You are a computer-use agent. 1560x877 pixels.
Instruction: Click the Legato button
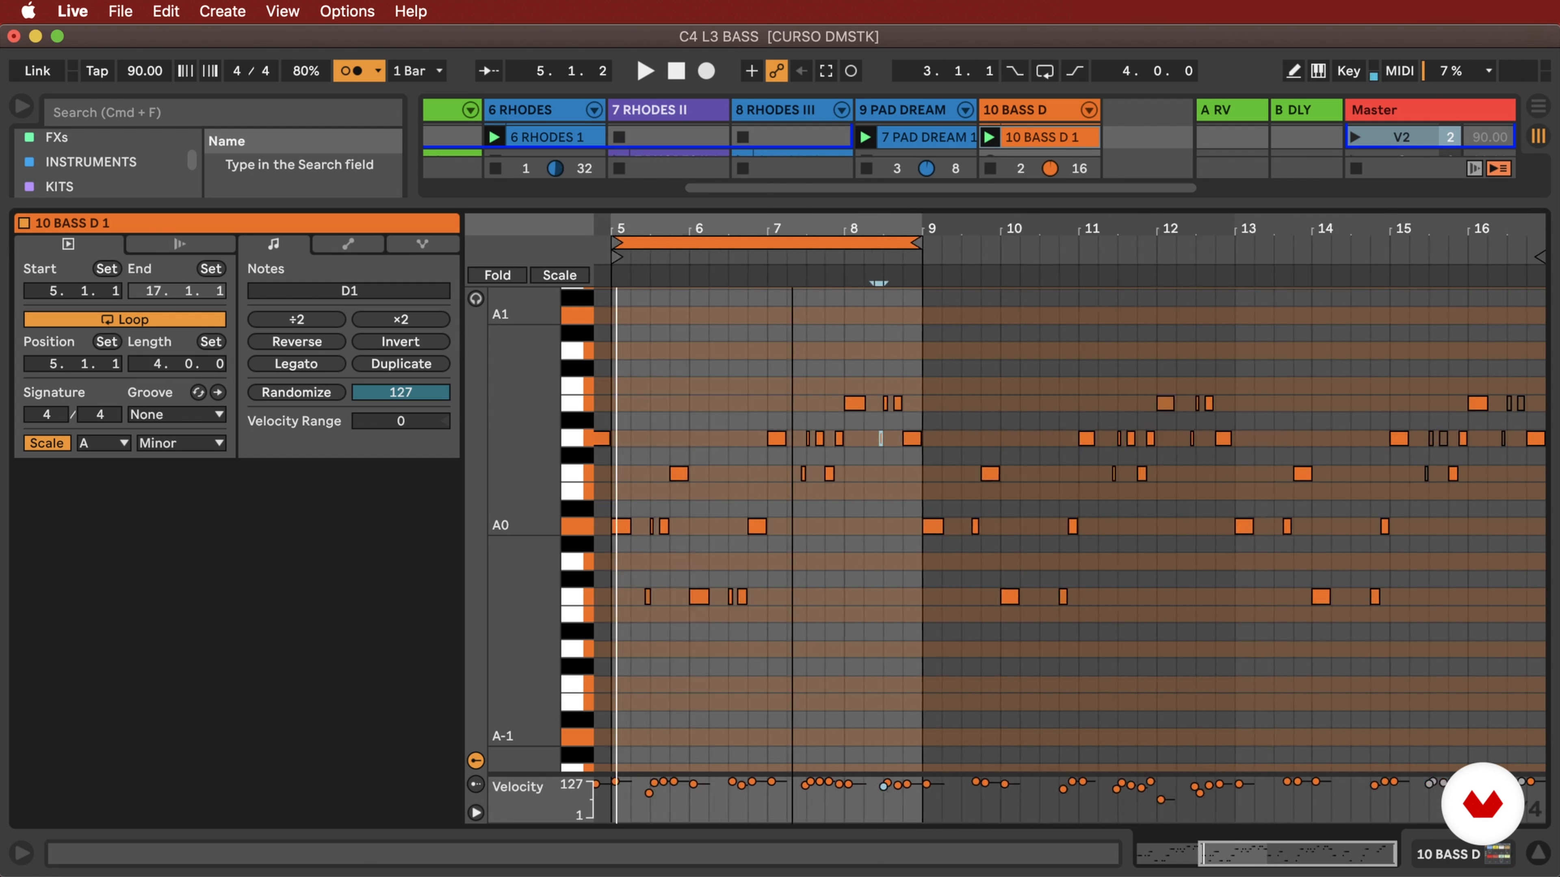pyautogui.click(x=297, y=364)
